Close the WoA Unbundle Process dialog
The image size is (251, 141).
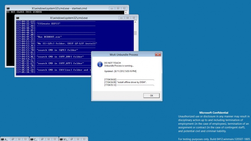[x=158, y=55]
